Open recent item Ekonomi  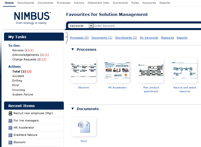click(x=19, y=142)
